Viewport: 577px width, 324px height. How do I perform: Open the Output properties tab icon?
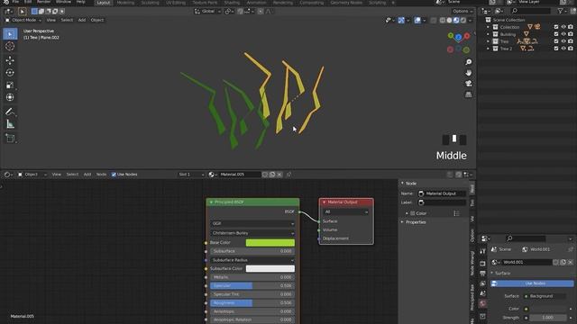(x=483, y=274)
